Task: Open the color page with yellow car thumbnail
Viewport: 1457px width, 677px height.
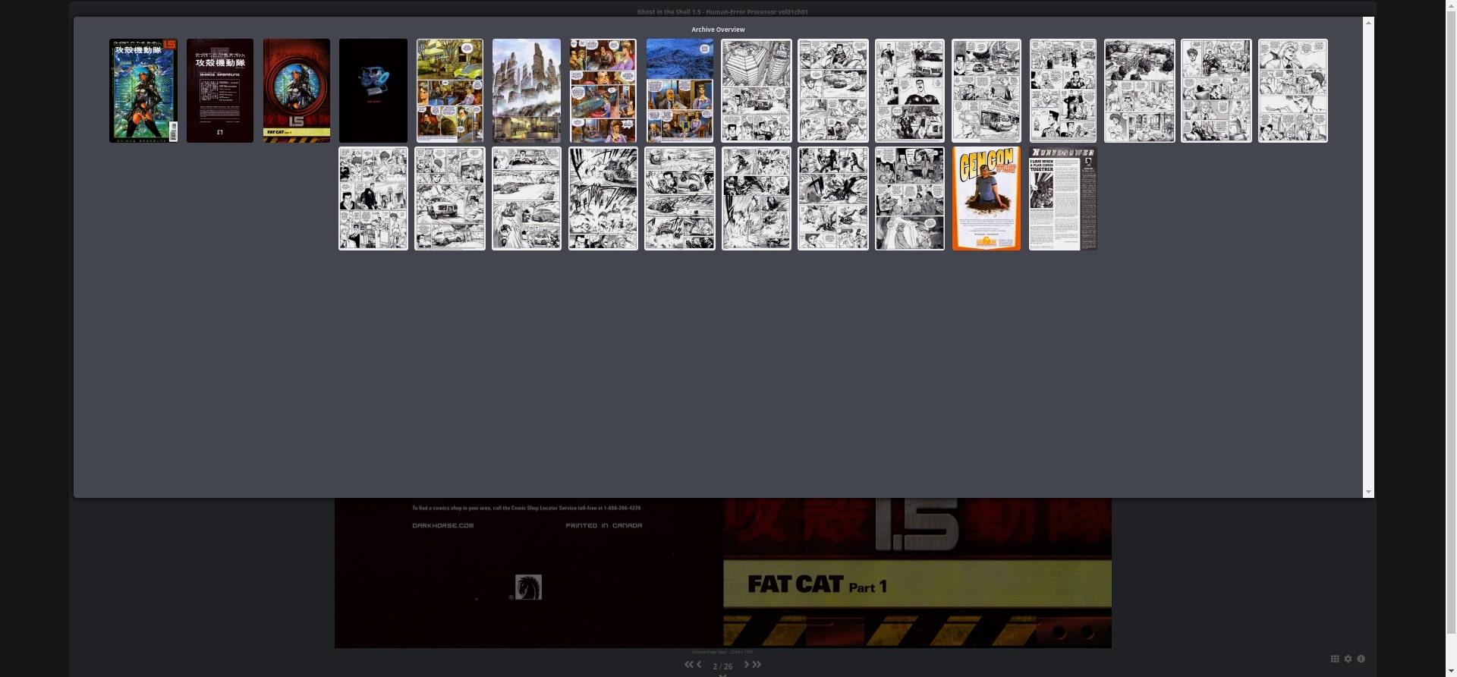Action: [450, 90]
